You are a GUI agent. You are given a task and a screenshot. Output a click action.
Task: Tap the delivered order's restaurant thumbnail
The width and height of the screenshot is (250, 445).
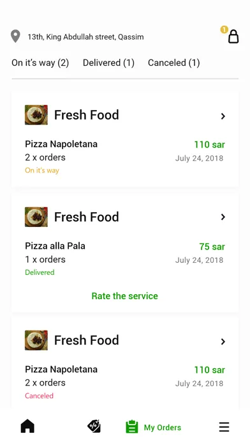pos(36,217)
